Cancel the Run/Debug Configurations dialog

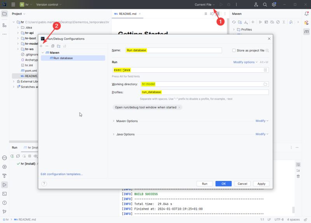(242, 184)
